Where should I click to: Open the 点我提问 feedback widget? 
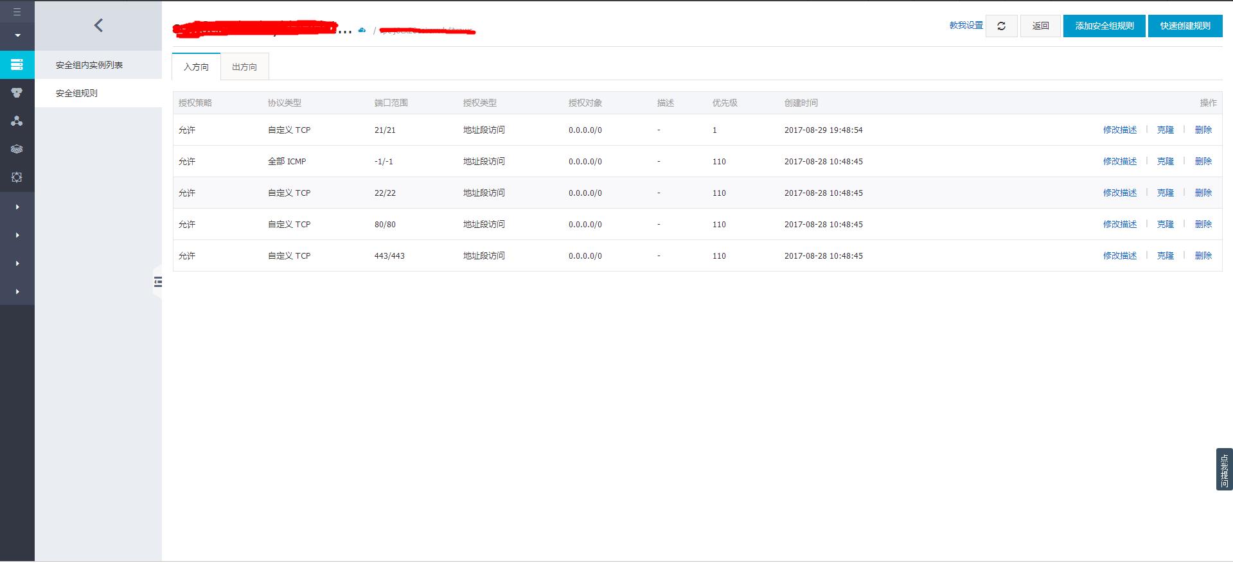point(1224,470)
